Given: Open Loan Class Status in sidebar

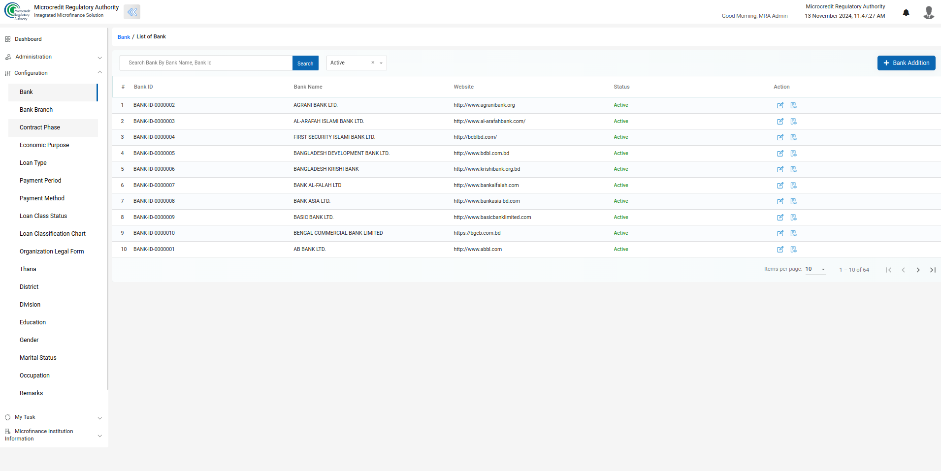Looking at the screenshot, I should click(x=53, y=216).
